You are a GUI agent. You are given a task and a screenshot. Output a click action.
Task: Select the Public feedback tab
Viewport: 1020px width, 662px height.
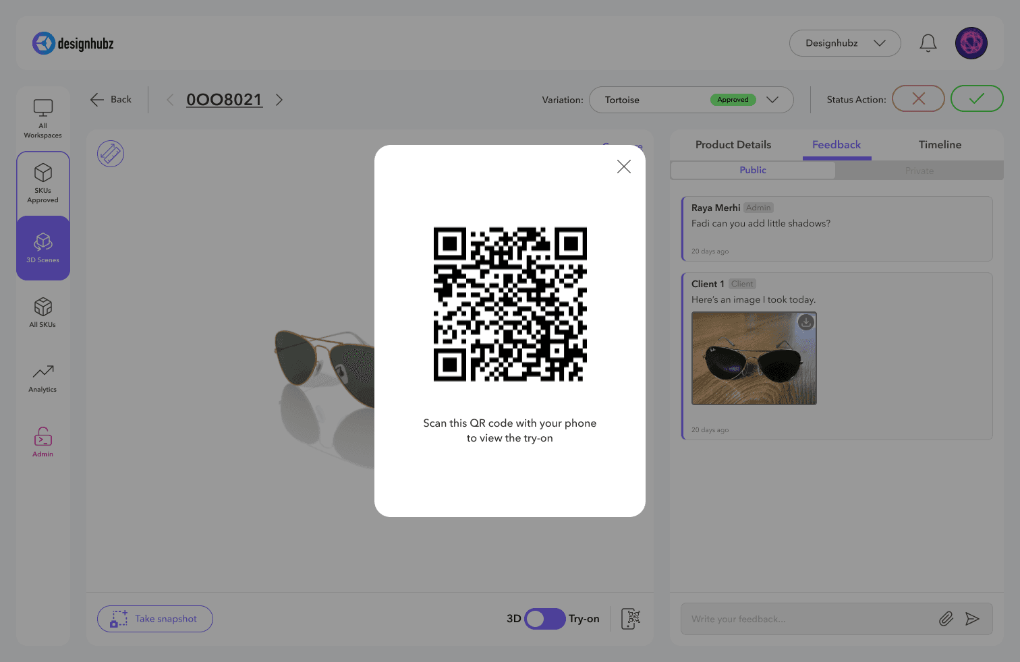[753, 171]
